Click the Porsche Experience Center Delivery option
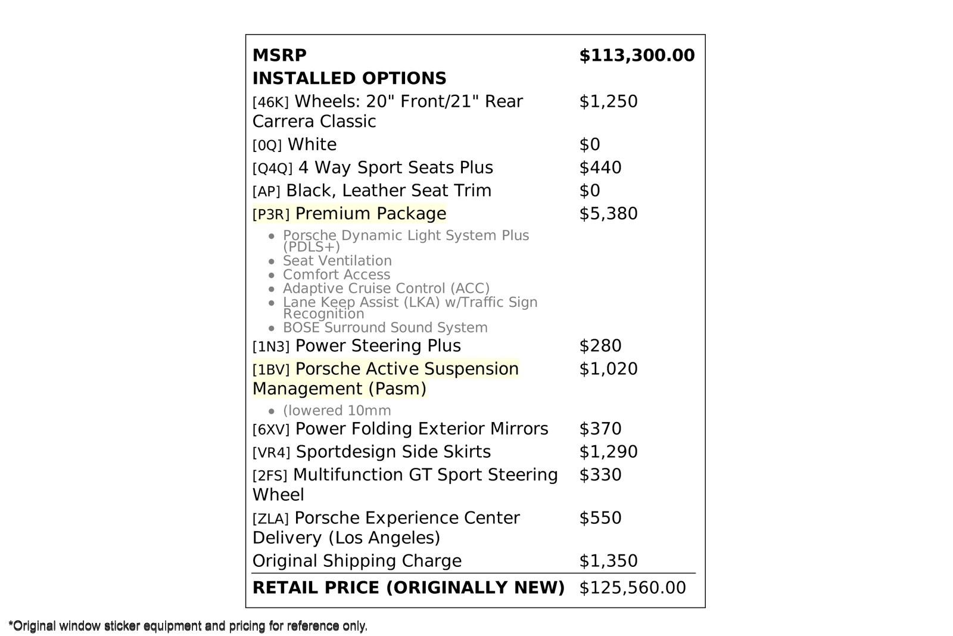Viewport: 953px width, 636px height. click(x=386, y=528)
